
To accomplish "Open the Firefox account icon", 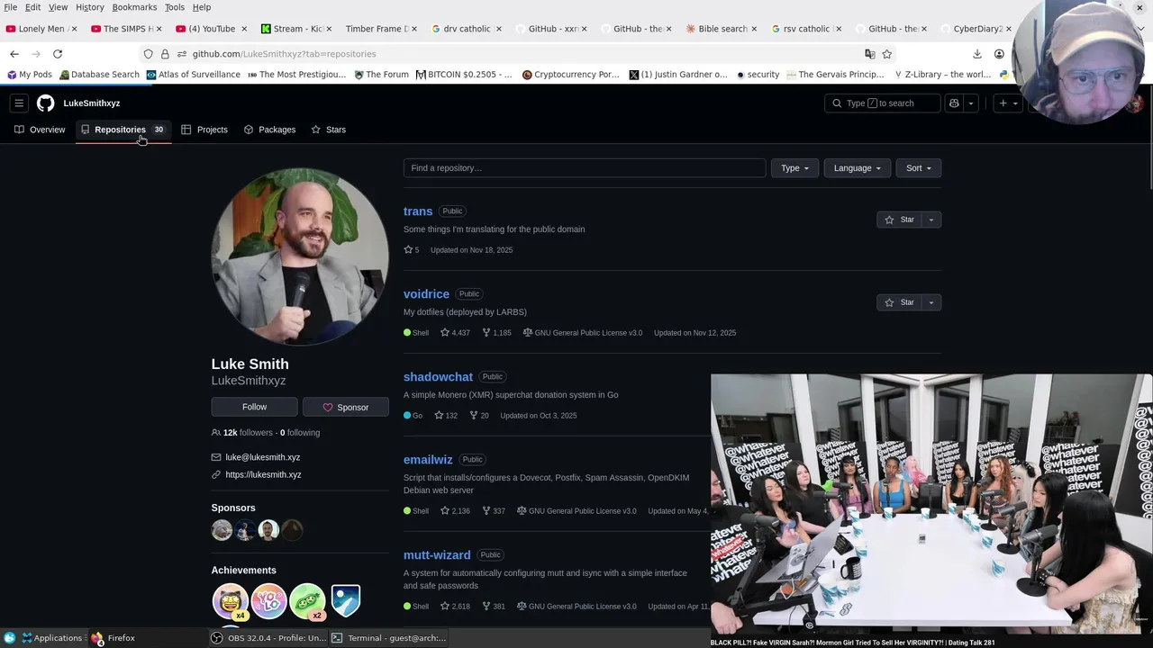I will tap(999, 54).
